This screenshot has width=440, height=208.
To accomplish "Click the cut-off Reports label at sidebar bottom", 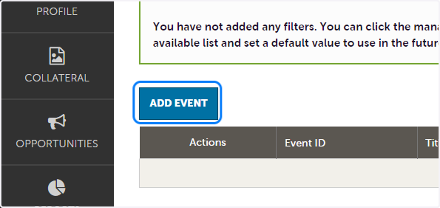I will point(57,205).
